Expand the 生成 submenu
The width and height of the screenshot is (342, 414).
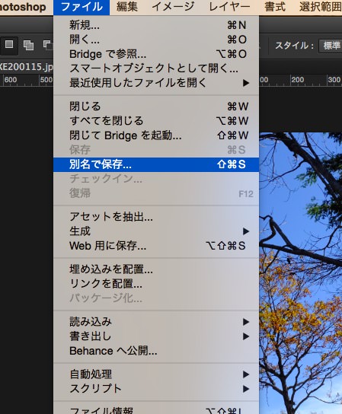156,231
